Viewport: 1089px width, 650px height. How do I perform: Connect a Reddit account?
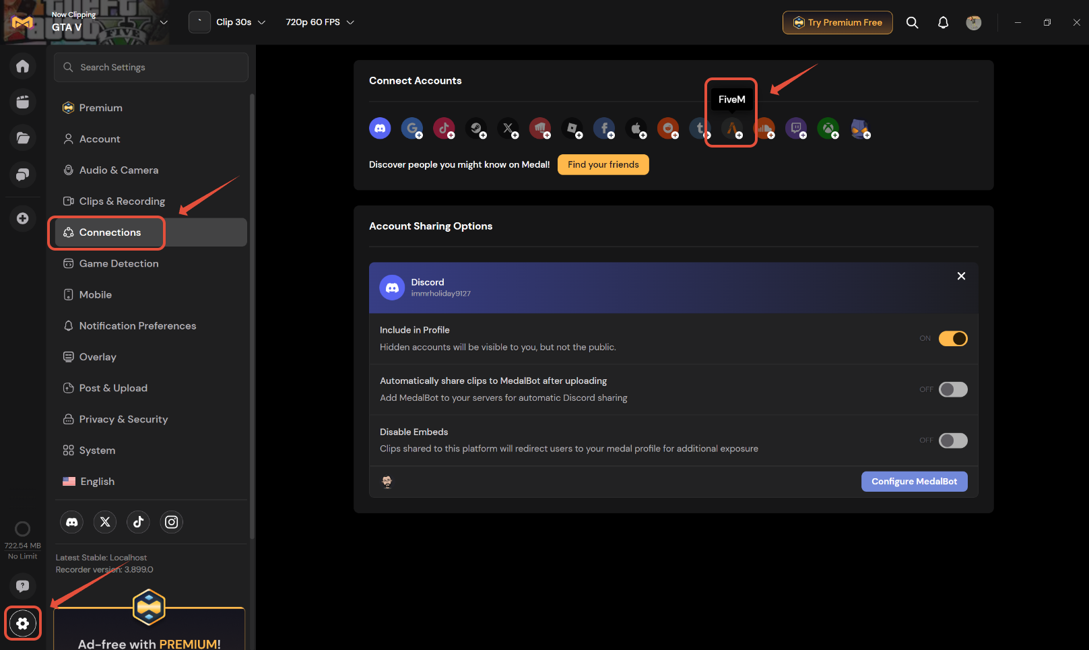click(x=668, y=128)
